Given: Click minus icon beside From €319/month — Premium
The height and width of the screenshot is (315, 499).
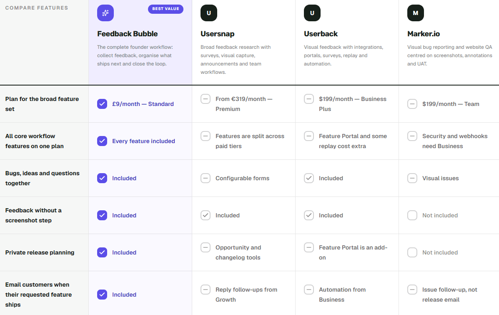Looking at the screenshot, I should 206,99.
